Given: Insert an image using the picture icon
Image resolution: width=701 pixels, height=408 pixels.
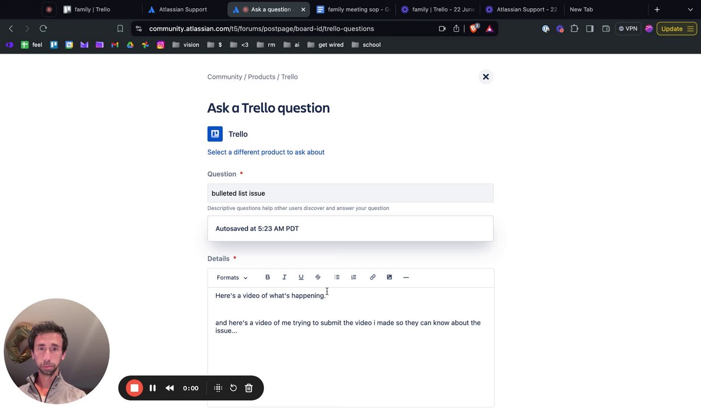Looking at the screenshot, I should 389,277.
